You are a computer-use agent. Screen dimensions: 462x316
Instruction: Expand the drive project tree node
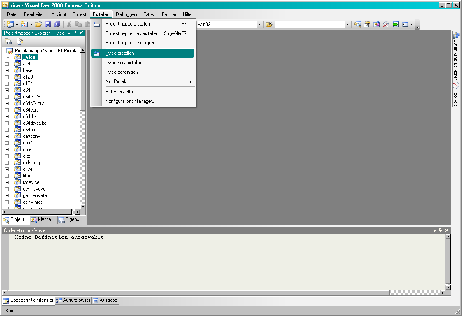click(x=7, y=169)
